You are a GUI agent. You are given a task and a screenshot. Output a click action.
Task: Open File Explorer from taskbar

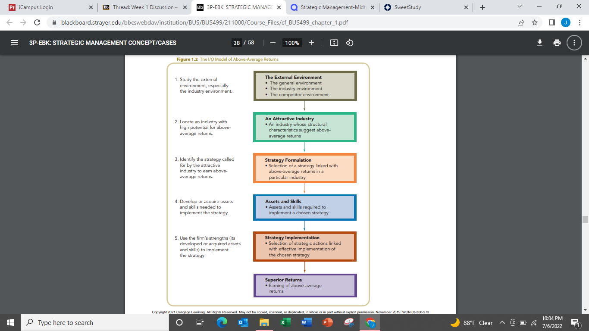tap(264, 322)
